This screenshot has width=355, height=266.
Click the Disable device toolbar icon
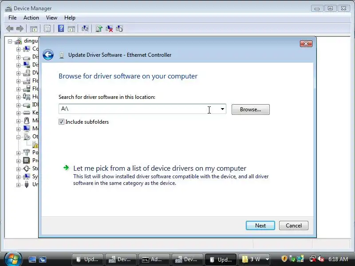coord(119,28)
